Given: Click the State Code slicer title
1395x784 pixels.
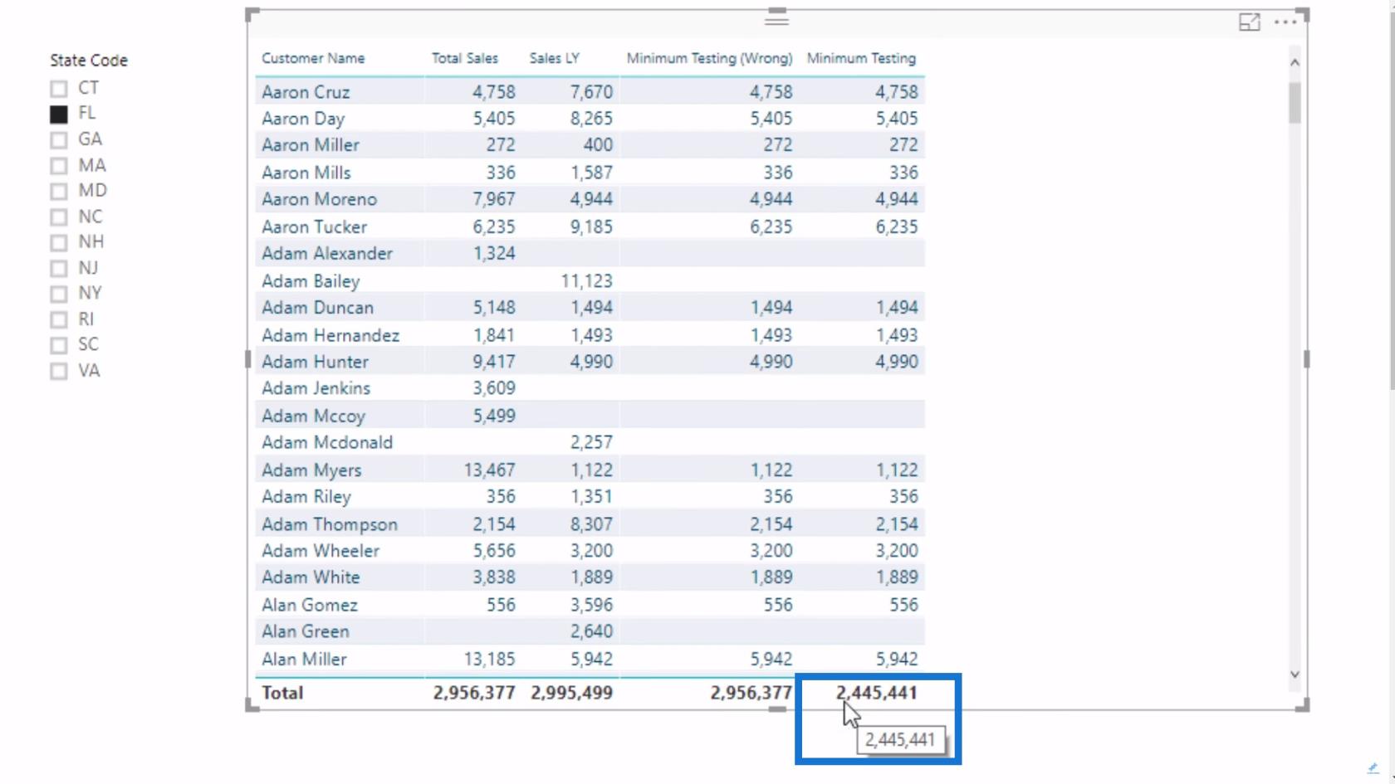Looking at the screenshot, I should pos(89,61).
